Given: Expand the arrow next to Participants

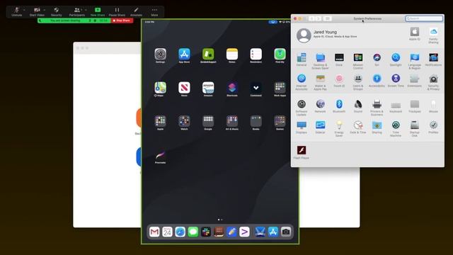Looking at the screenshot, I should 86,10.
